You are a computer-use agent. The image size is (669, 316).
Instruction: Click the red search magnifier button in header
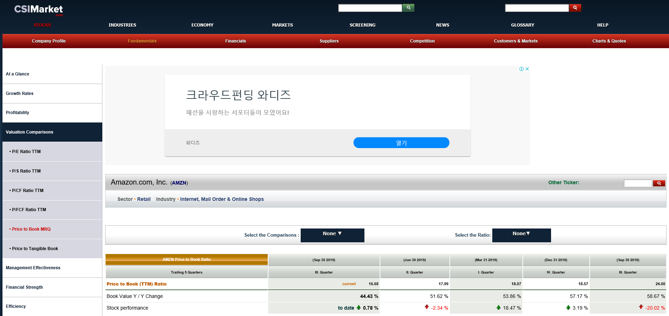pyautogui.click(x=575, y=7)
